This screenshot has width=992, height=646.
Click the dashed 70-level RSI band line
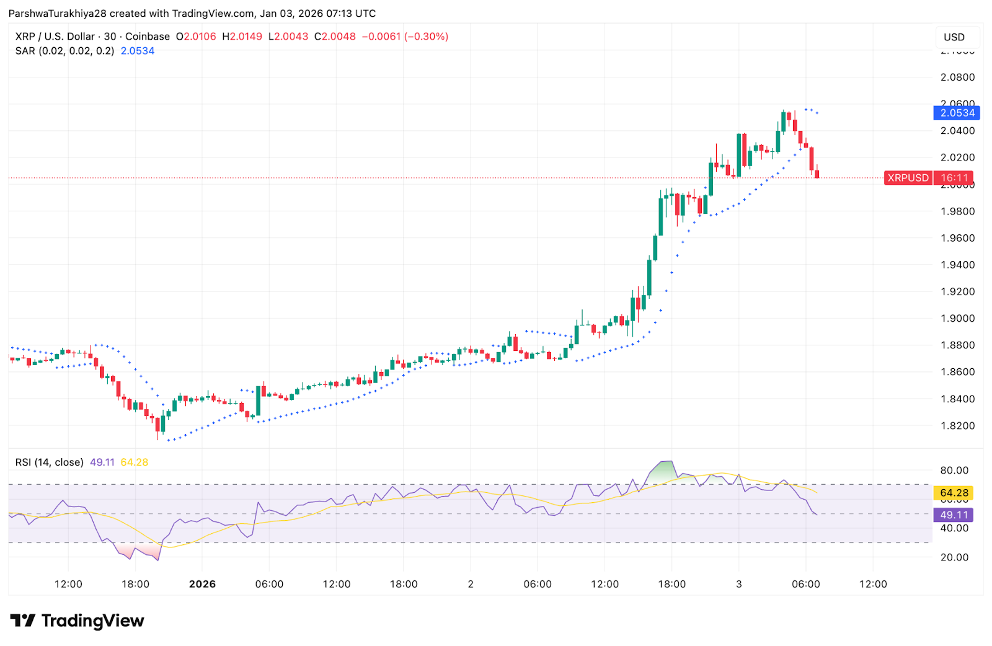pyautogui.click(x=434, y=484)
